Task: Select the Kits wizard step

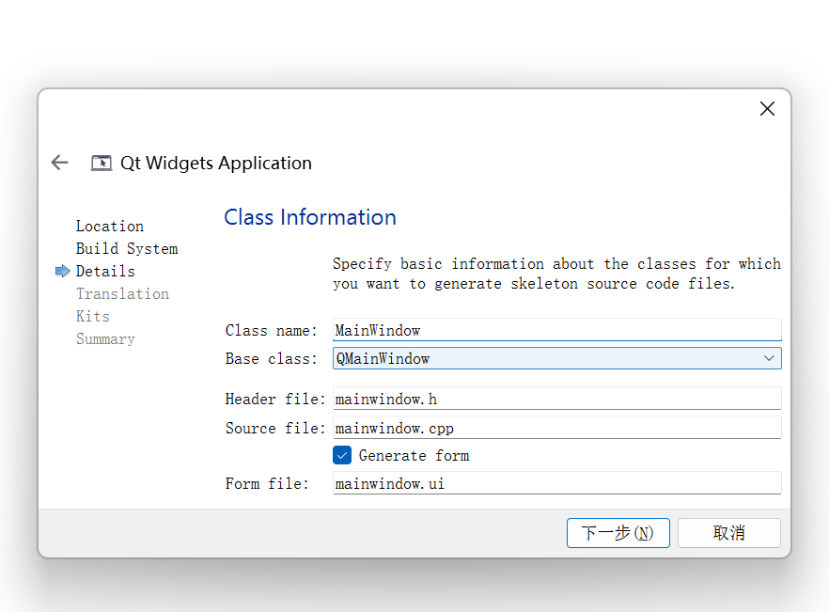Action: (x=92, y=316)
